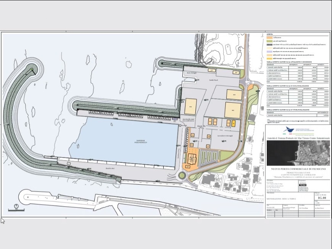The height and width of the screenshot is (249, 332).
Task: Click the "Nuovo Porto Commerciale di Fiumicino" title
Action: click(298, 169)
